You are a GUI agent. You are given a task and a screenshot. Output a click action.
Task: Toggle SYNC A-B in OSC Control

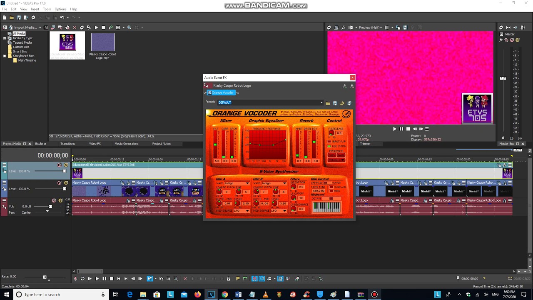coord(331,187)
